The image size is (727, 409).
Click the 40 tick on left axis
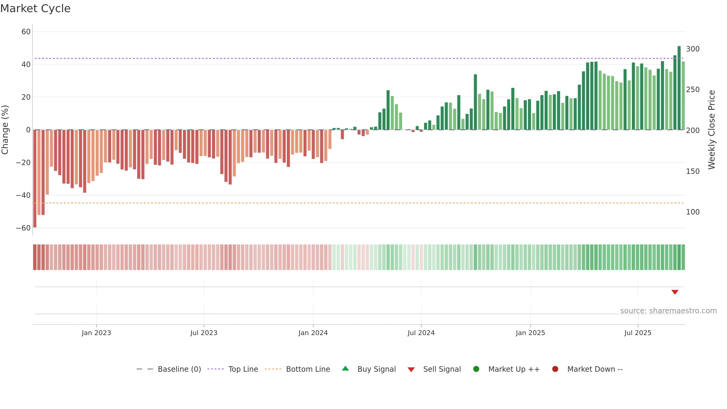pyautogui.click(x=26, y=65)
